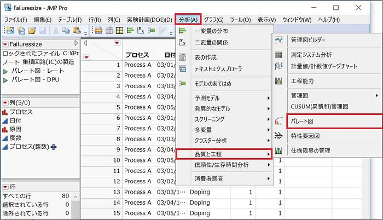The height and width of the screenshot is (220, 383).
Task: Open the テーブル(T) menu
Action: (69, 20)
